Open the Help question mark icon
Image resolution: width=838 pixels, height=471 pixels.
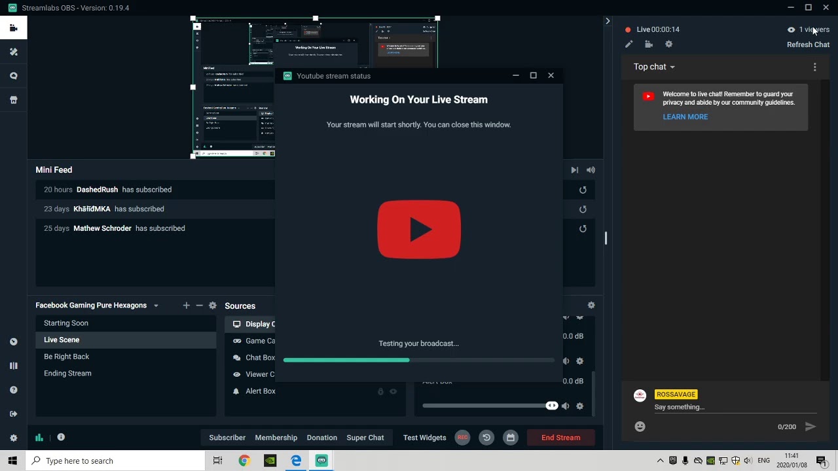pos(13,390)
